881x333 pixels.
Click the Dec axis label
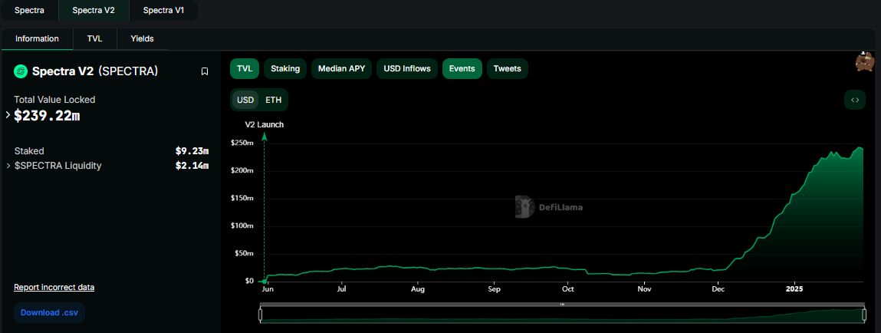click(718, 289)
